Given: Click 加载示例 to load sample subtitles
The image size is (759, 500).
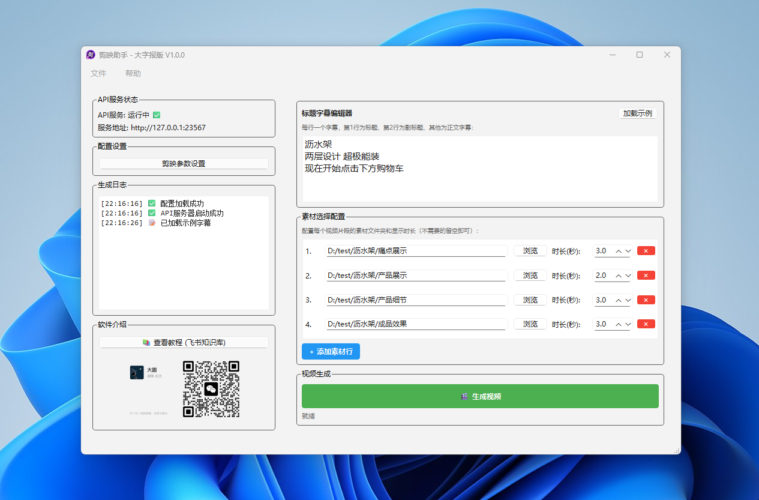Looking at the screenshot, I should pyautogui.click(x=637, y=113).
